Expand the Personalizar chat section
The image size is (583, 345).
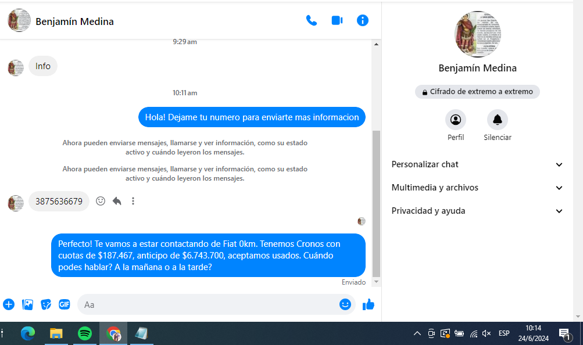(x=477, y=164)
